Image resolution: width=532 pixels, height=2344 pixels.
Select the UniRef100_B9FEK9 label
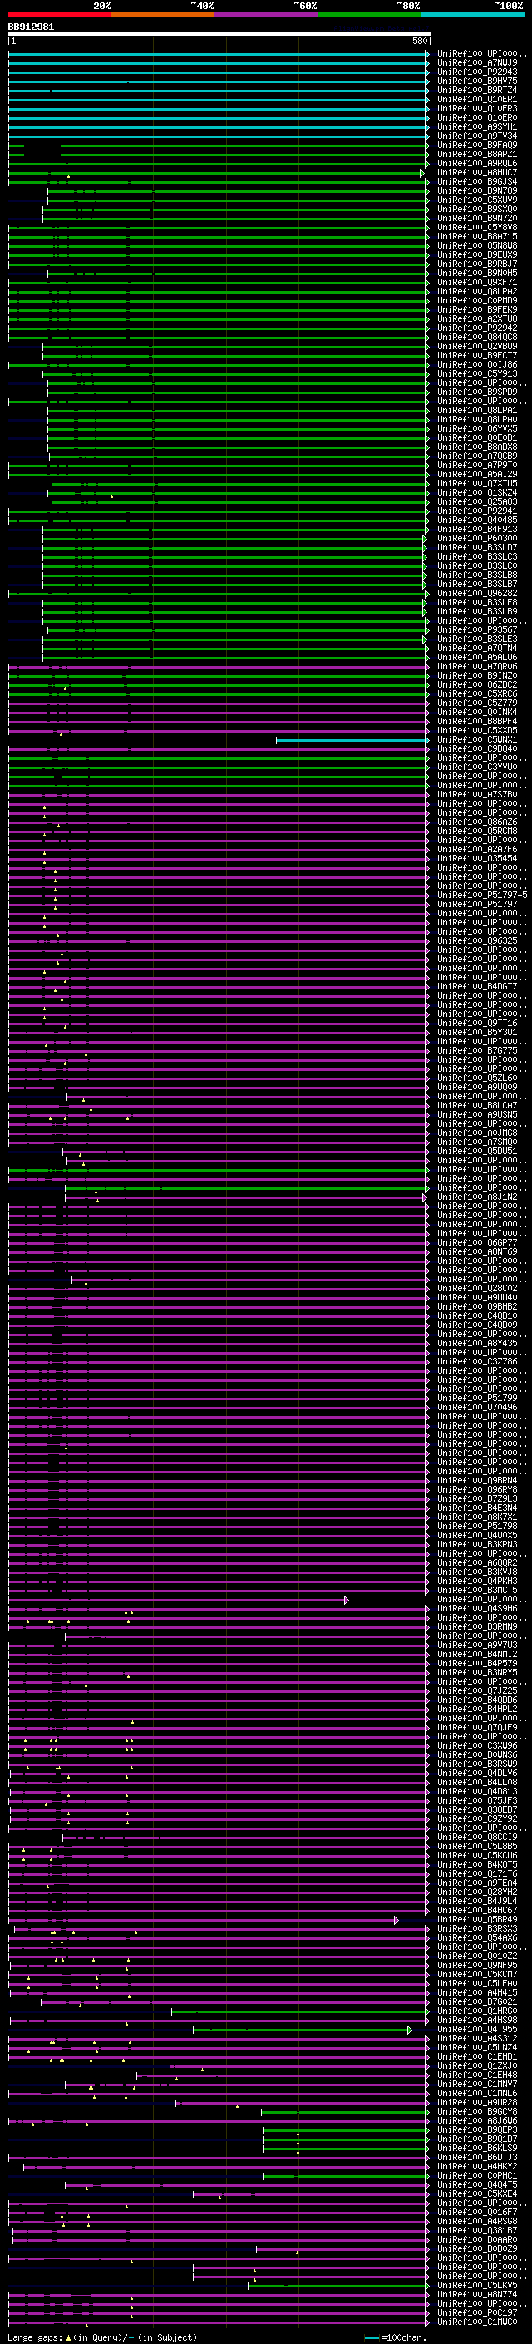pos(477,309)
